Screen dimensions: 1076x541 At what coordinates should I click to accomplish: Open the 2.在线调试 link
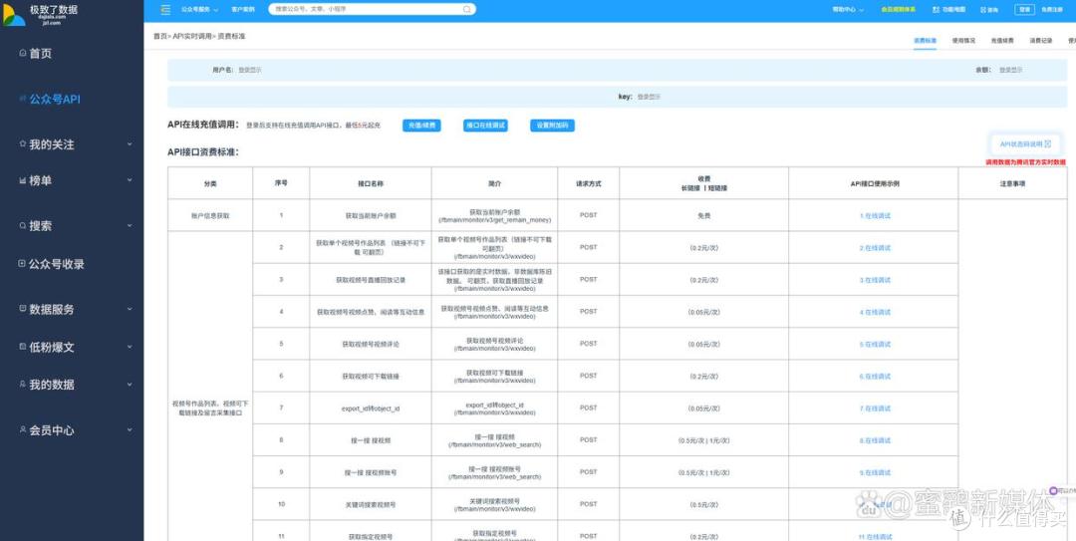(x=875, y=248)
